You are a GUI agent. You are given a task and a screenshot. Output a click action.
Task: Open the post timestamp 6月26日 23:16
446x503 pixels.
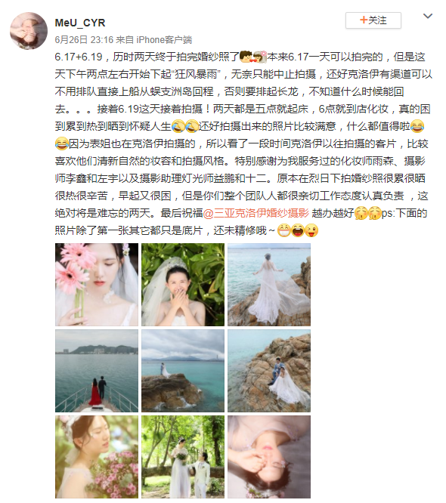(x=84, y=40)
